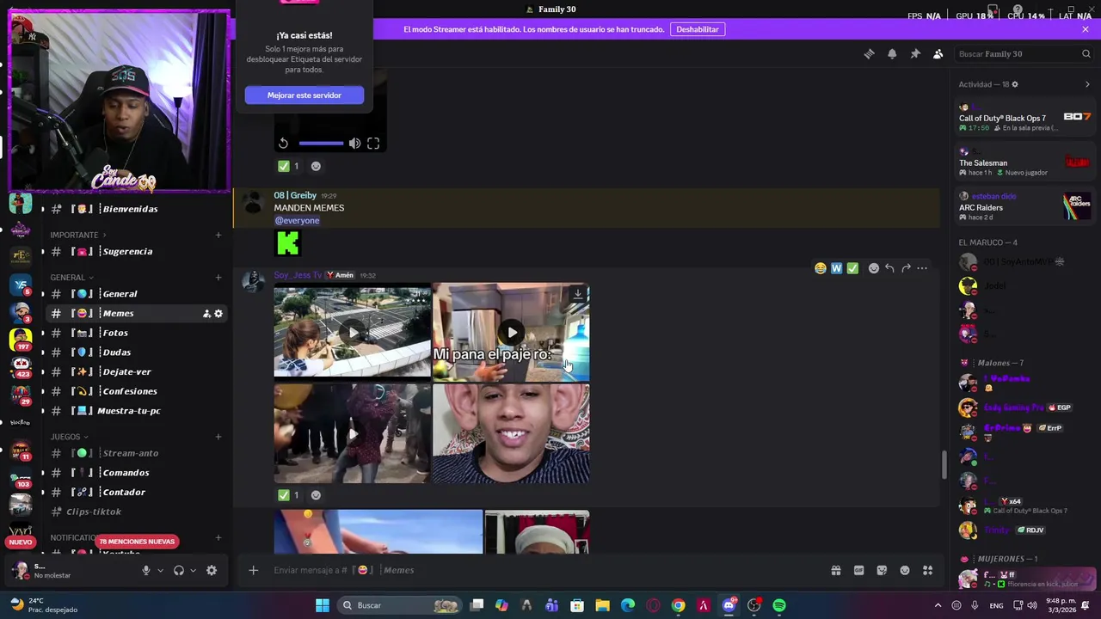Image resolution: width=1101 pixels, height=619 pixels.
Task: React with the W emoji on hover bar
Action: [x=836, y=268]
